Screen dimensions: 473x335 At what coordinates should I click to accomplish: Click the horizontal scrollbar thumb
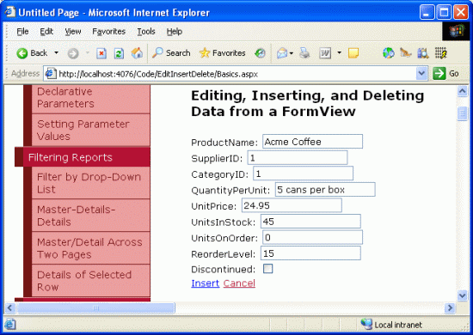pyautogui.click(x=96, y=308)
